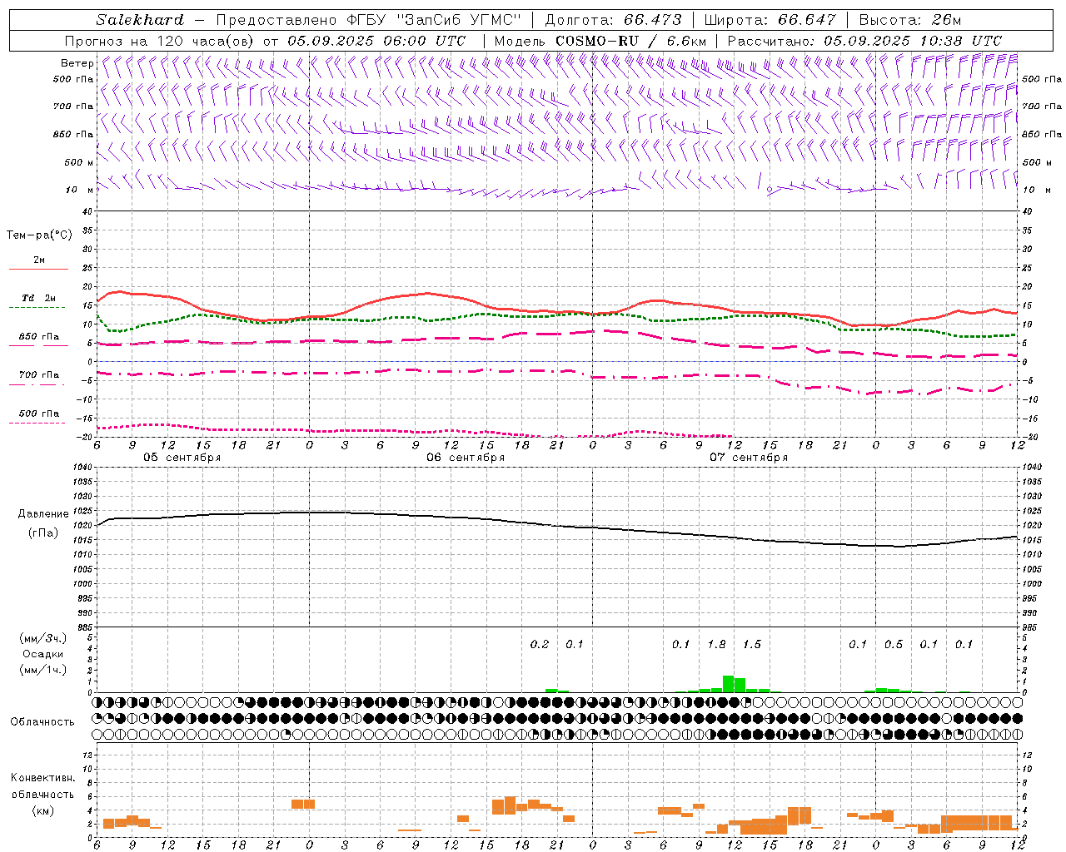Click the 'Осадки' precipitation panel label
1066x852 pixels.
pyautogui.click(x=43, y=654)
